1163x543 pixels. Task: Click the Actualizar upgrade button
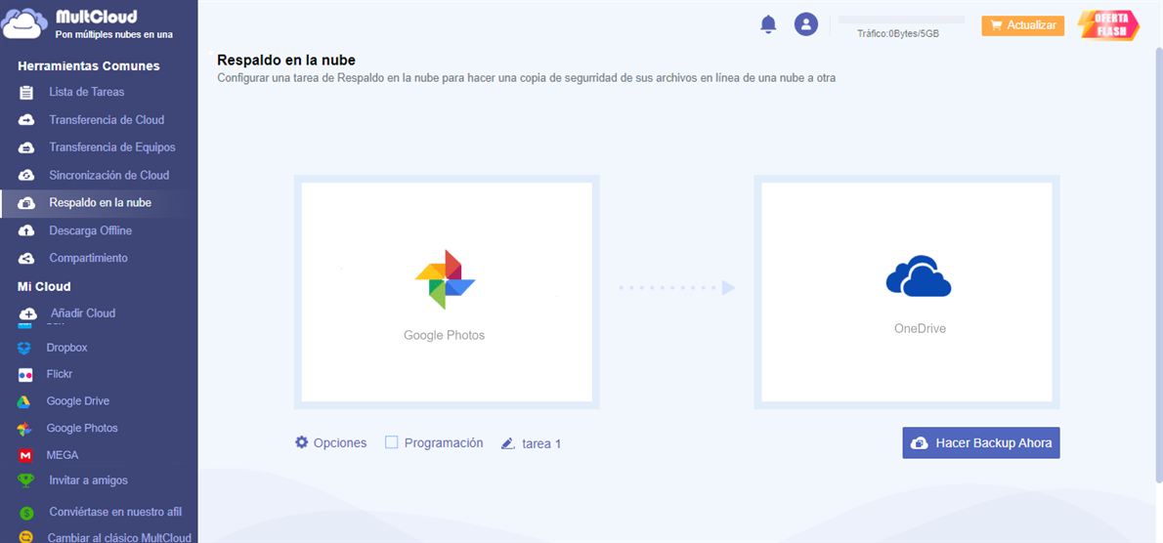click(1023, 25)
